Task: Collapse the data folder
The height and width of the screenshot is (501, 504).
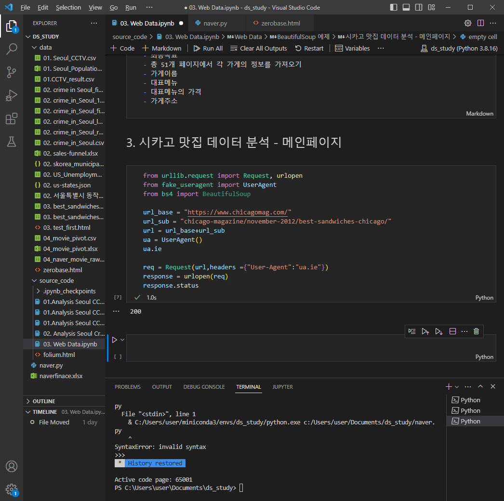Action: click(x=64, y=47)
